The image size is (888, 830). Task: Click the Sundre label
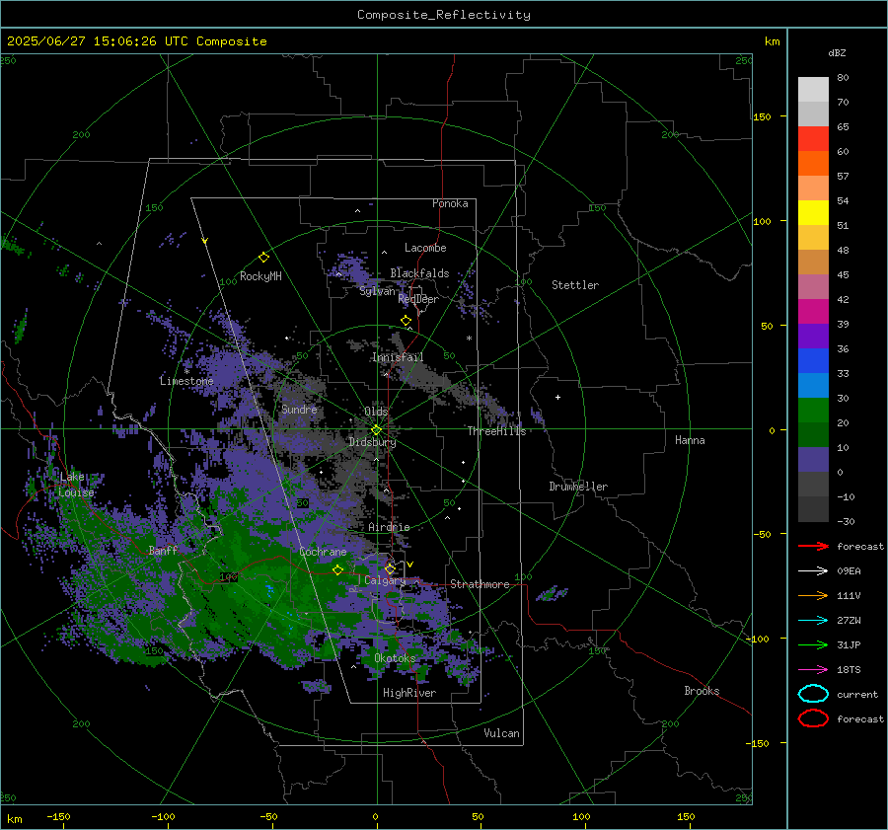point(299,409)
